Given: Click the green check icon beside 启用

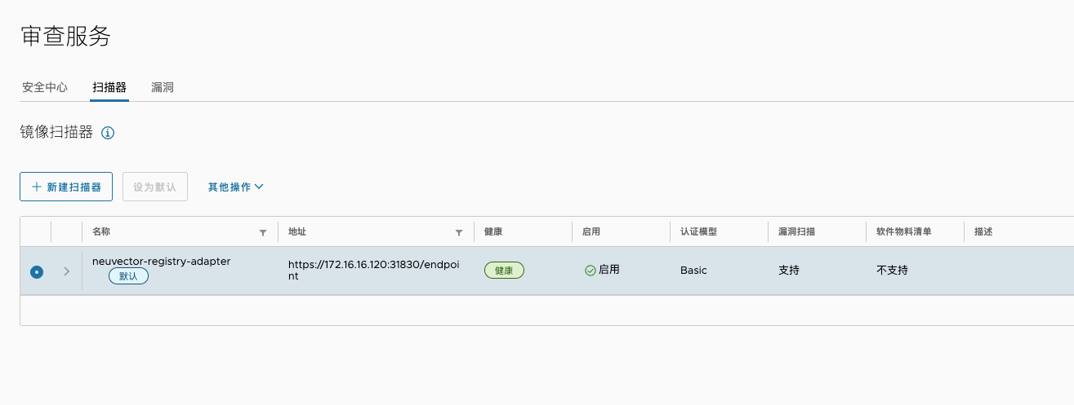Looking at the screenshot, I should 590,271.
